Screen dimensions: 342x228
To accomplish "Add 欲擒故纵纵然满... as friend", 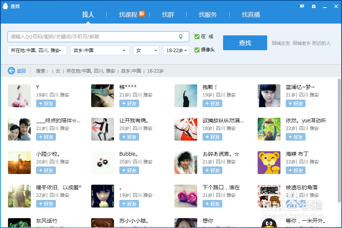I will [212, 137].
